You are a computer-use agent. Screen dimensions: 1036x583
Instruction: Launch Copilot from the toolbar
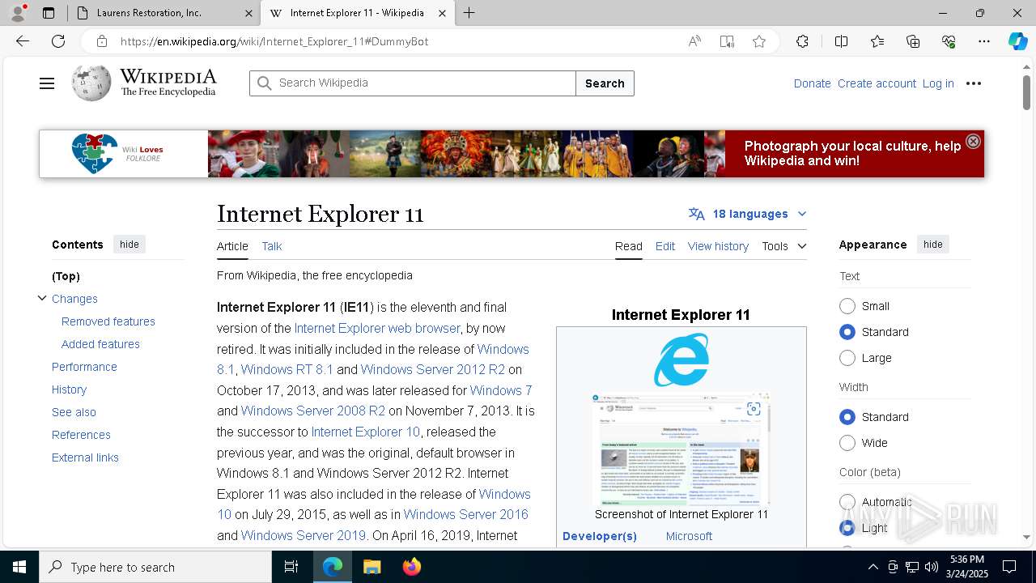click(1017, 41)
